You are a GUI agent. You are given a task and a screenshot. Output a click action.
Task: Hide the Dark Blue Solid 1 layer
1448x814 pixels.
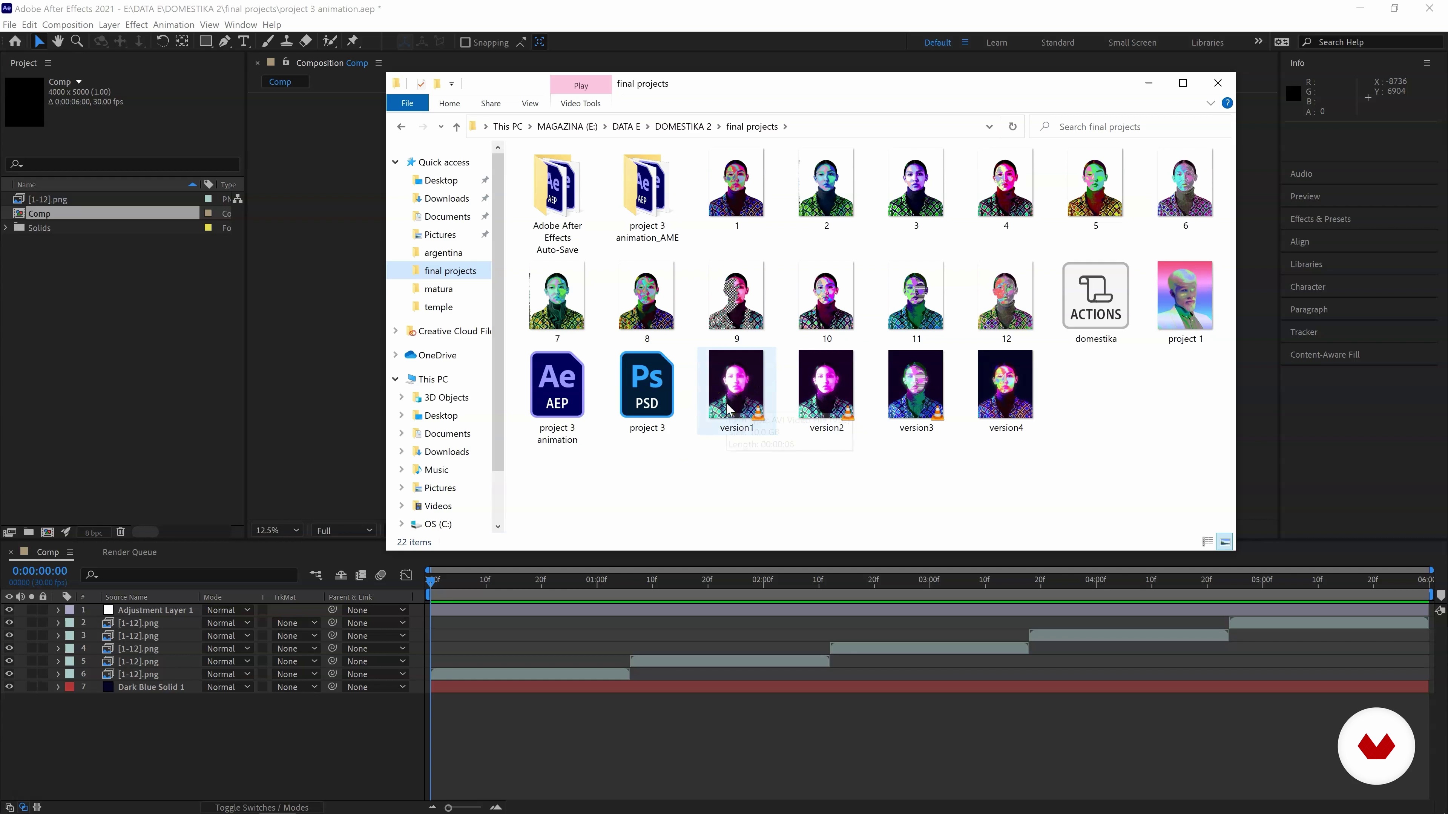coord(9,687)
